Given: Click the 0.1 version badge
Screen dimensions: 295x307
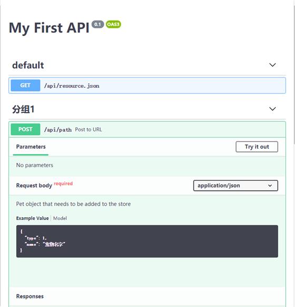Looking at the screenshot, I should (97, 24).
